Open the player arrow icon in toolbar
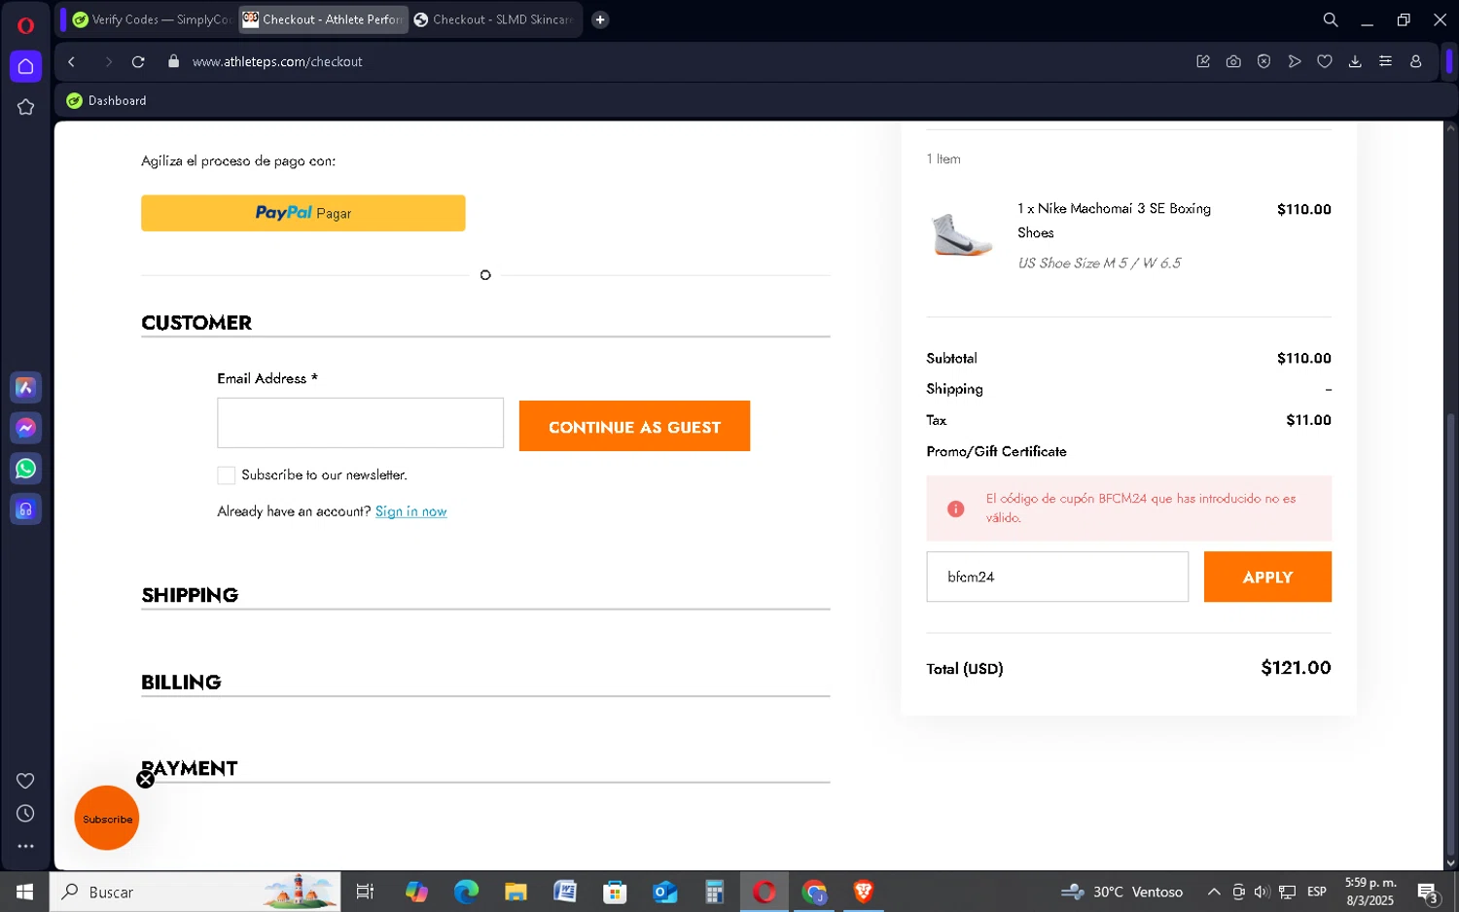This screenshot has height=912, width=1459. [x=1295, y=61]
